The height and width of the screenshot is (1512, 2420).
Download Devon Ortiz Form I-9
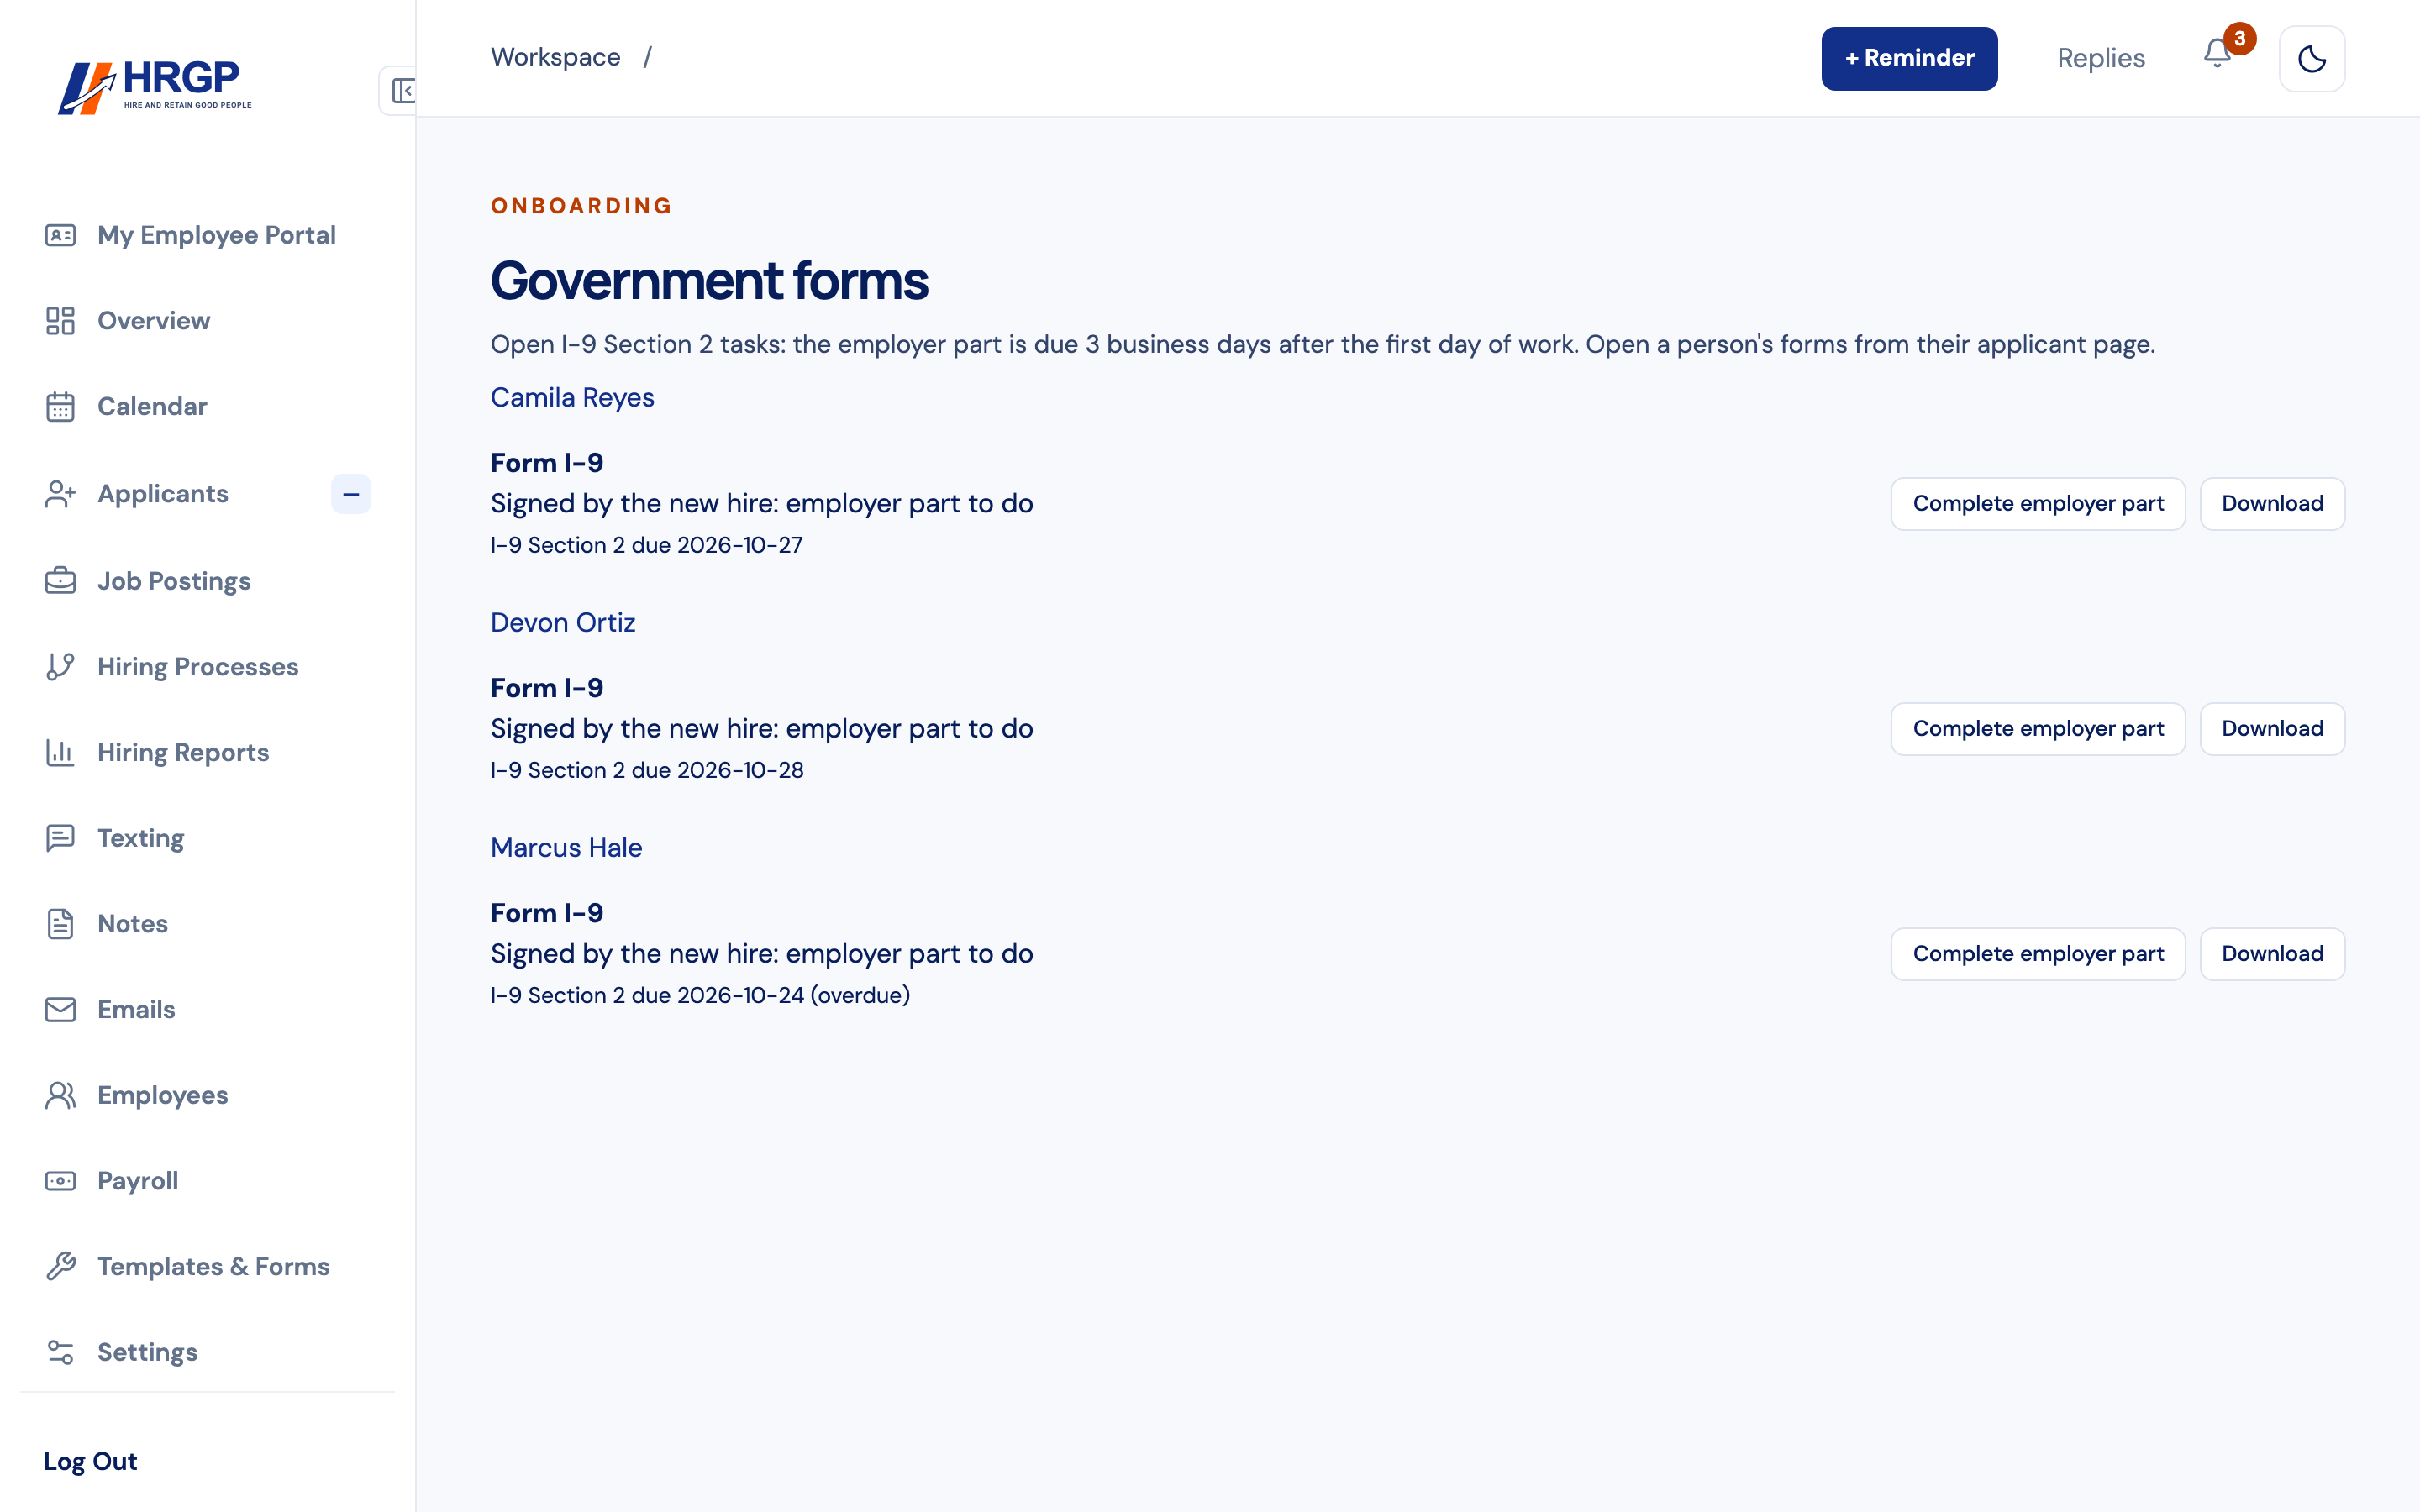tap(2271, 729)
